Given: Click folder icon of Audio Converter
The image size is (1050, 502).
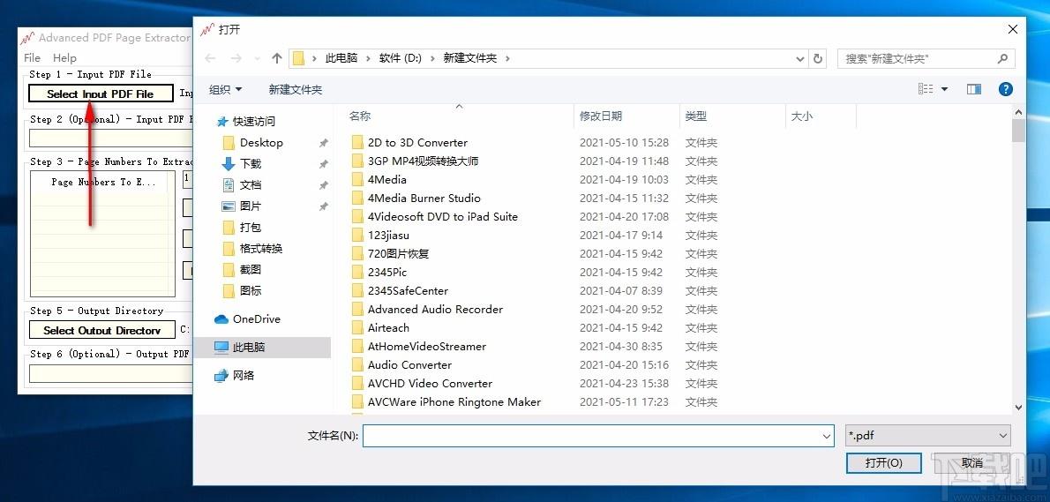Looking at the screenshot, I should pos(356,364).
